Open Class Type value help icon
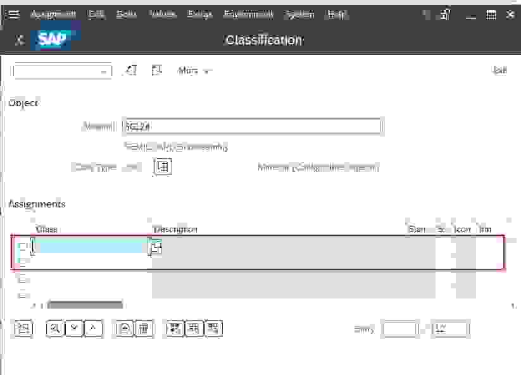 point(163,167)
